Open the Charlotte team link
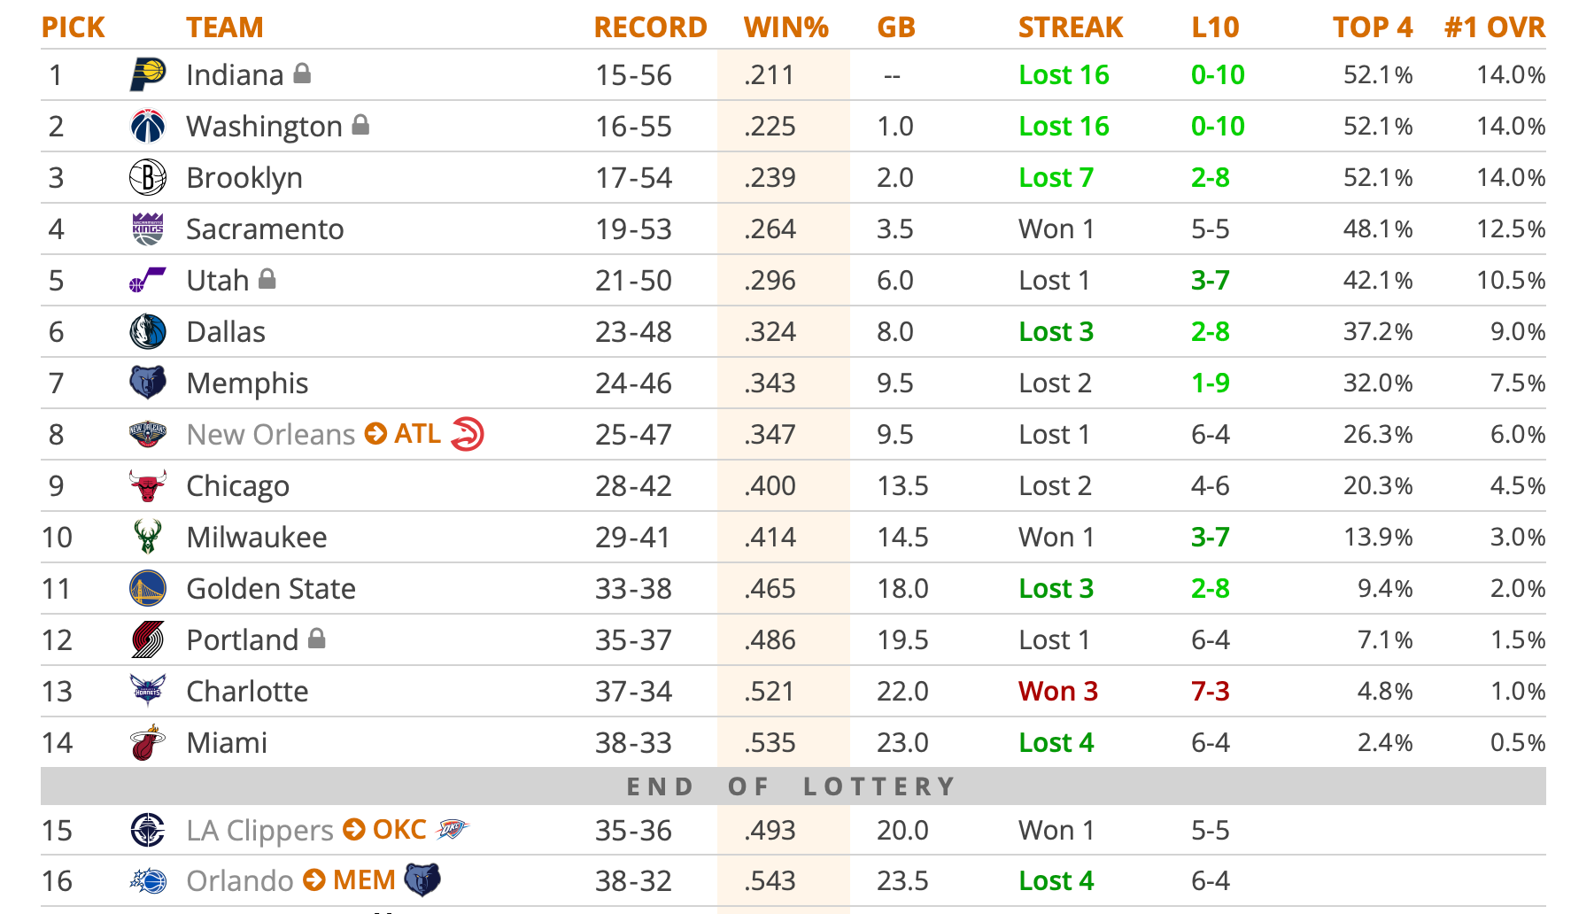This screenshot has height=914, width=1571. [247, 692]
